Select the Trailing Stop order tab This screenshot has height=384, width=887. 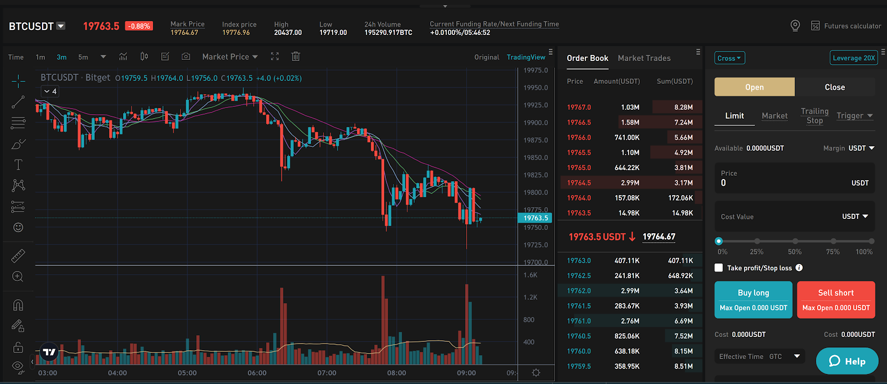click(814, 116)
